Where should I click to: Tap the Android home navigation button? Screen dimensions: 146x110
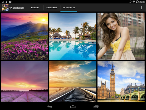tap(73, 107)
